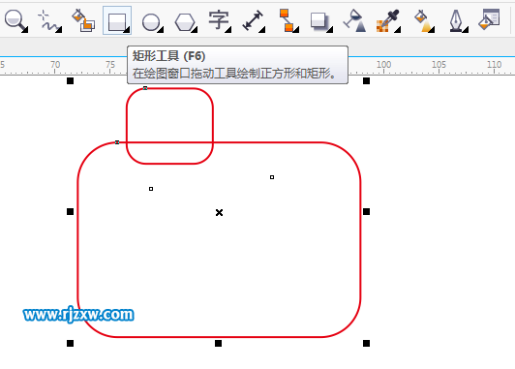
Task: Click ruler mark labeled 100
Action: (383, 64)
